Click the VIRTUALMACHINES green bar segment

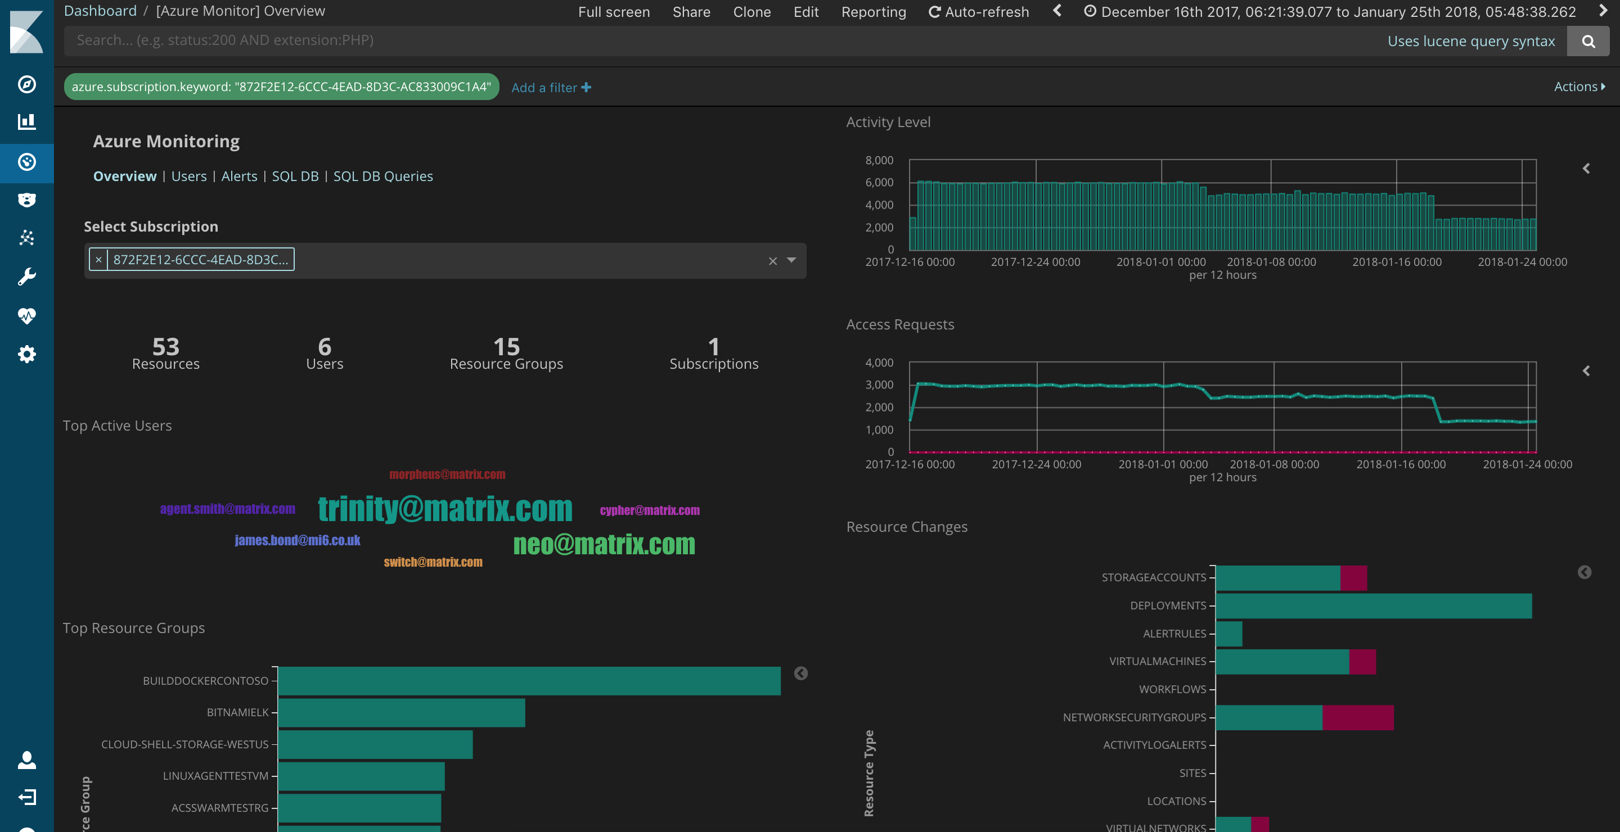[x=1283, y=662]
